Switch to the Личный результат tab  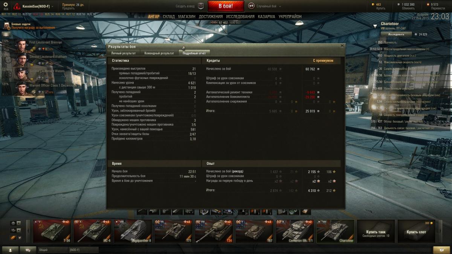tap(124, 53)
